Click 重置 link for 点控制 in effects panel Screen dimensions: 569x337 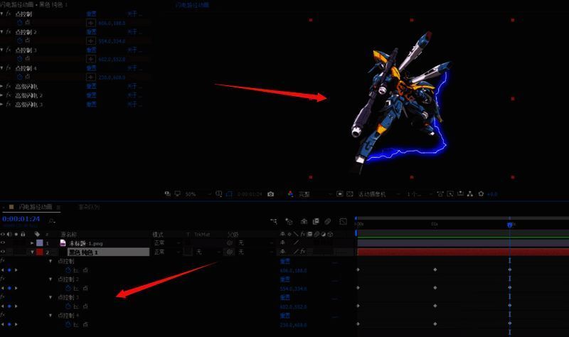click(91, 14)
